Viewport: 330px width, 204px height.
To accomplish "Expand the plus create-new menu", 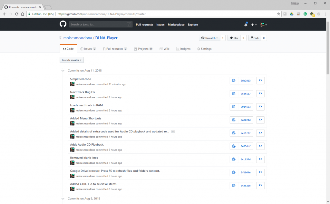I will (x=254, y=25).
